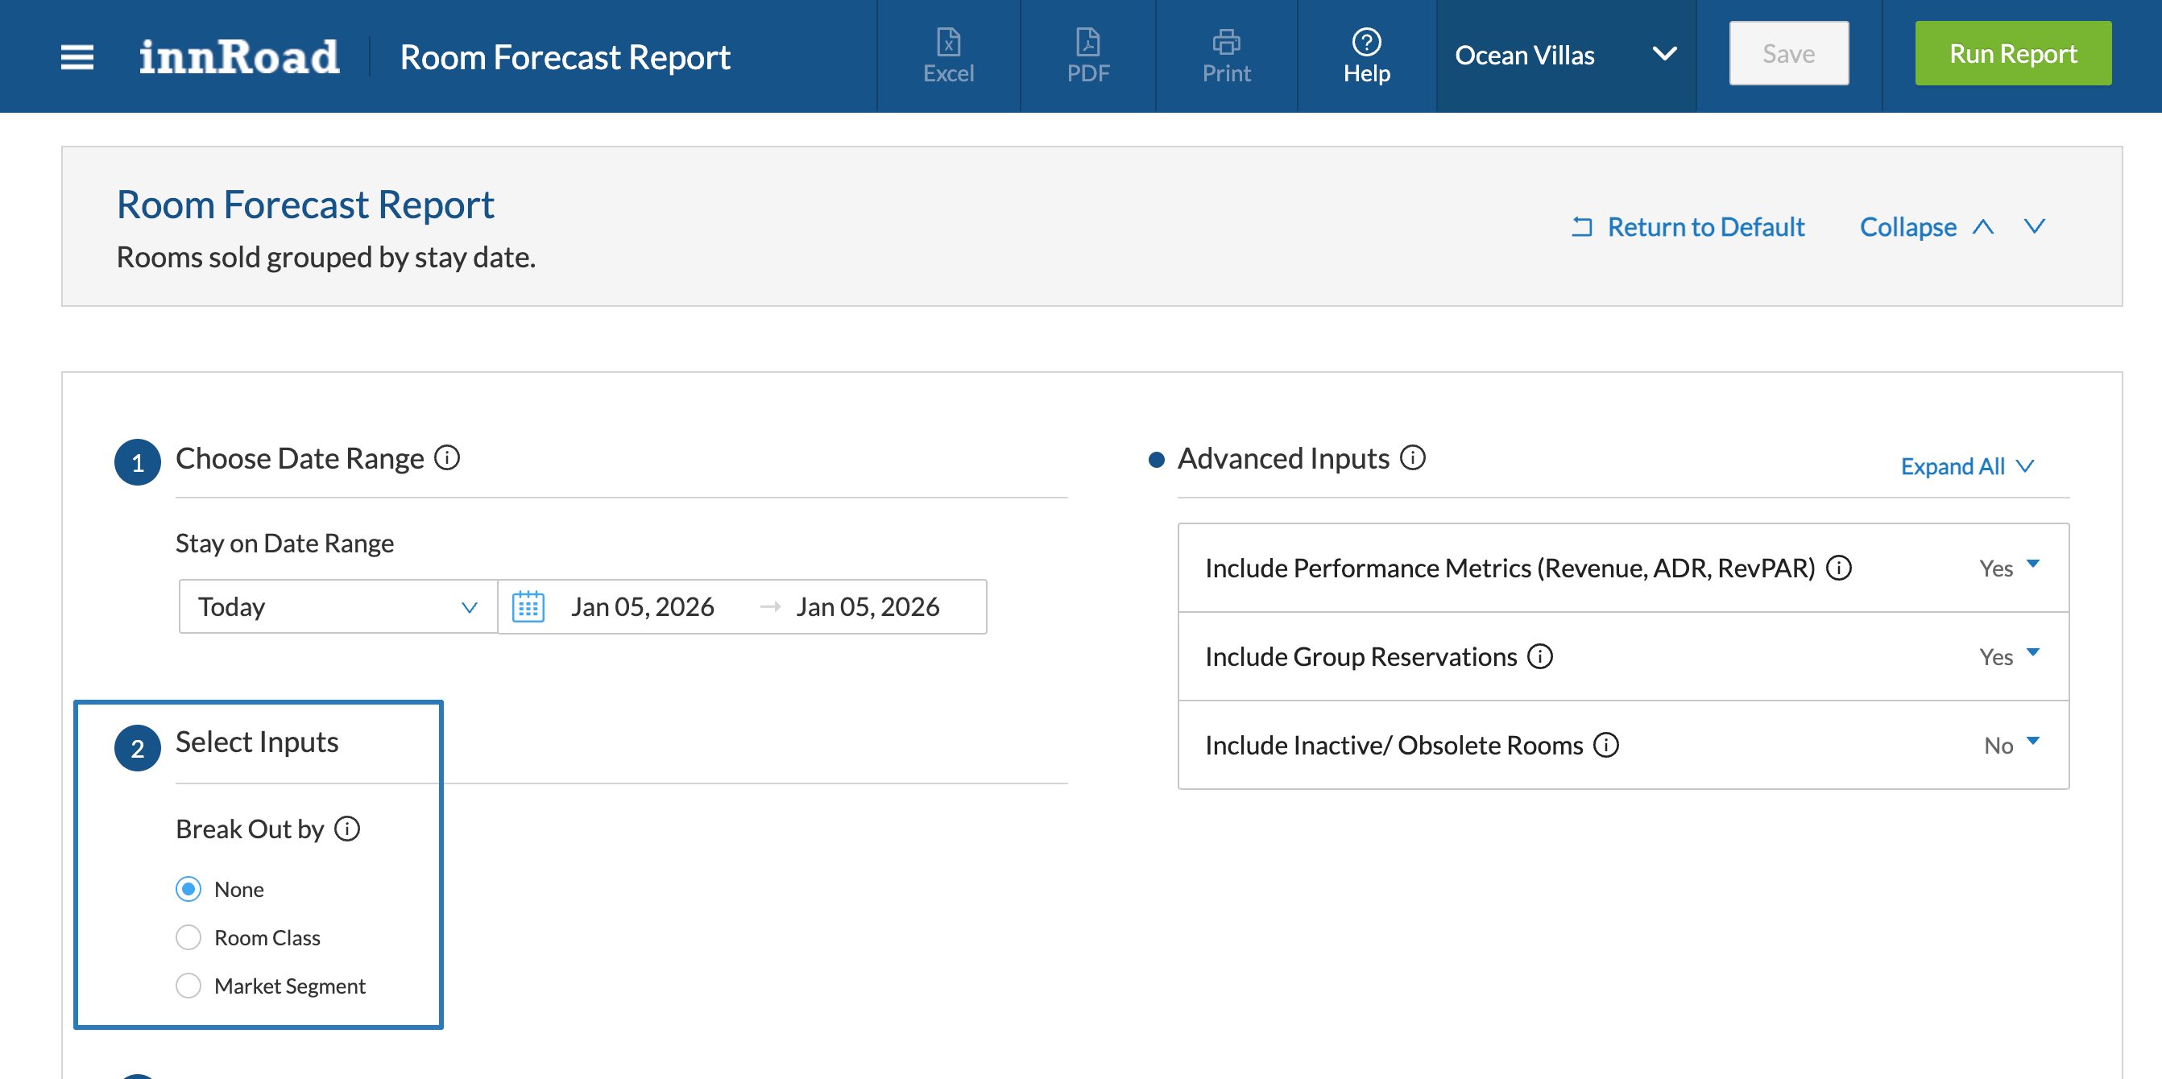Click info icon next to Break Out by
This screenshot has height=1079, width=2162.
(x=346, y=828)
